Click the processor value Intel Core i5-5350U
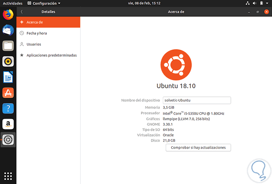The width and height of the screenshot is (272, 184). pyautogui.click(x=194, y=113)
